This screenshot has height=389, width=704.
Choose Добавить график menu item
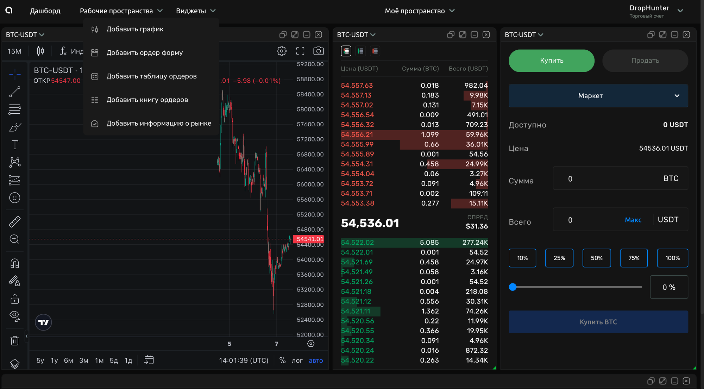tap(135, 29)
